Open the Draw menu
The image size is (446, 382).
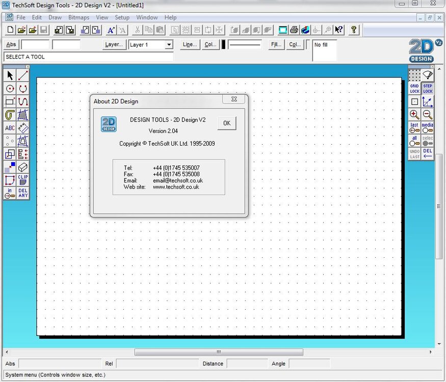click(55, 18)
